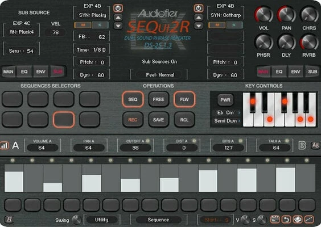Screen dimensions: 321x227
Task: Click the up arrow next to SYN: Octharp
Action: click(x=199, y=18)
